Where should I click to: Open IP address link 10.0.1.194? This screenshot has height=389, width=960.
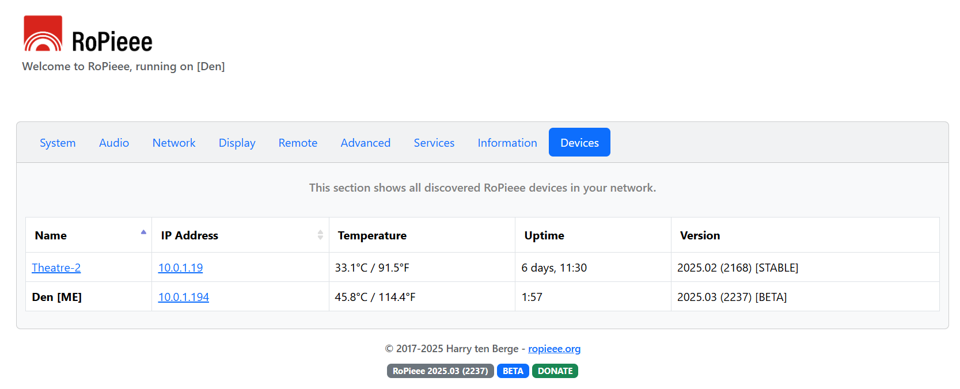click(184, 297)
